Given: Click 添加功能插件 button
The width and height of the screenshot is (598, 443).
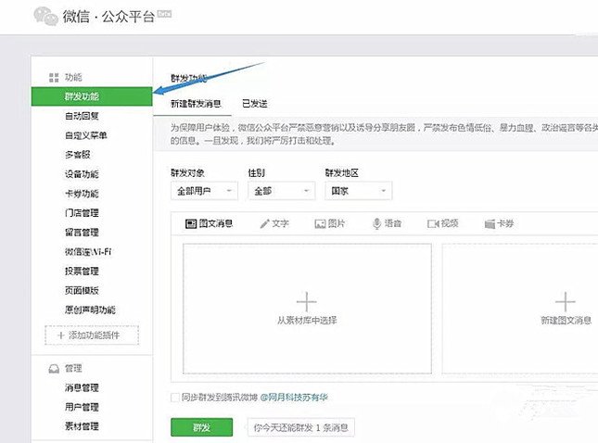Looking at the screenshot, I should [92, 335].
